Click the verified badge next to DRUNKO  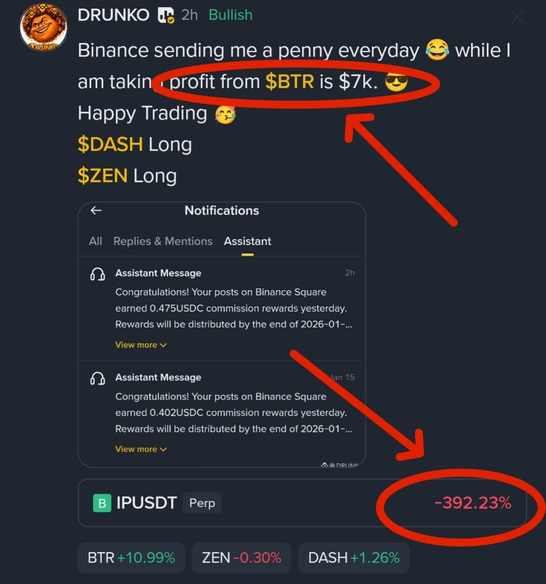point(166,15)
